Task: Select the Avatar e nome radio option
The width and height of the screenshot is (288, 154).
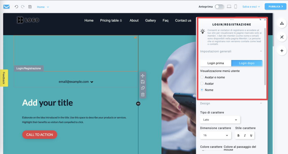Action: point(202,77)
